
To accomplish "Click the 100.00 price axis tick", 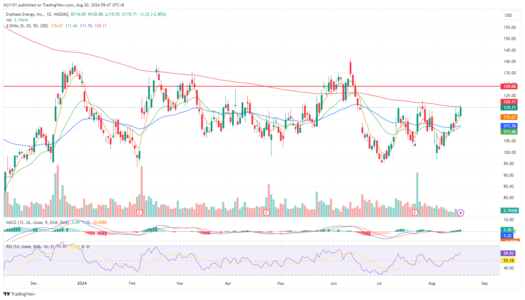I will tap(509, 153).
